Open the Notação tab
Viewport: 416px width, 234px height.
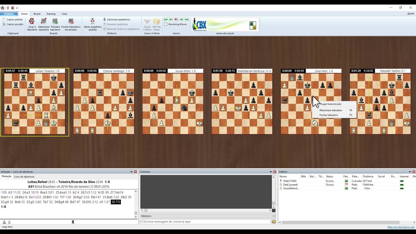click(x=6, y=176)
